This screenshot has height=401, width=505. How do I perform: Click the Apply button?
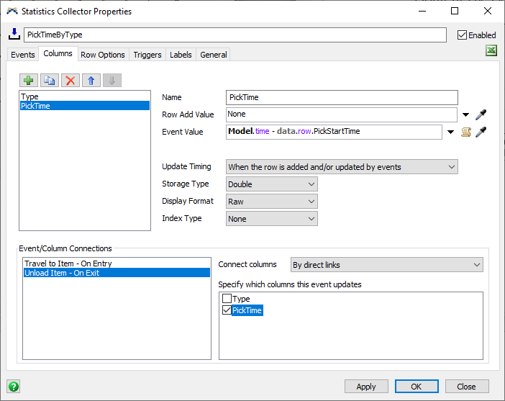pyautogui.click(x=365, y=387)
